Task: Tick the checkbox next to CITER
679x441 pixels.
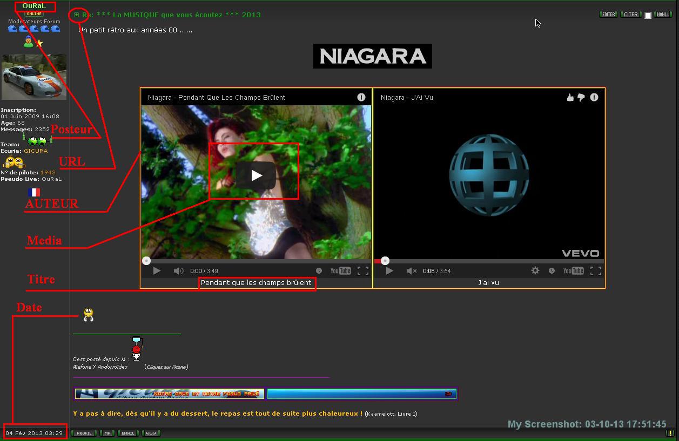Action: pos(648,16)
